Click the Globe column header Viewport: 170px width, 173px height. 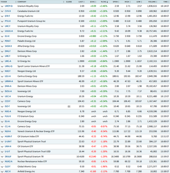point(69,2)
